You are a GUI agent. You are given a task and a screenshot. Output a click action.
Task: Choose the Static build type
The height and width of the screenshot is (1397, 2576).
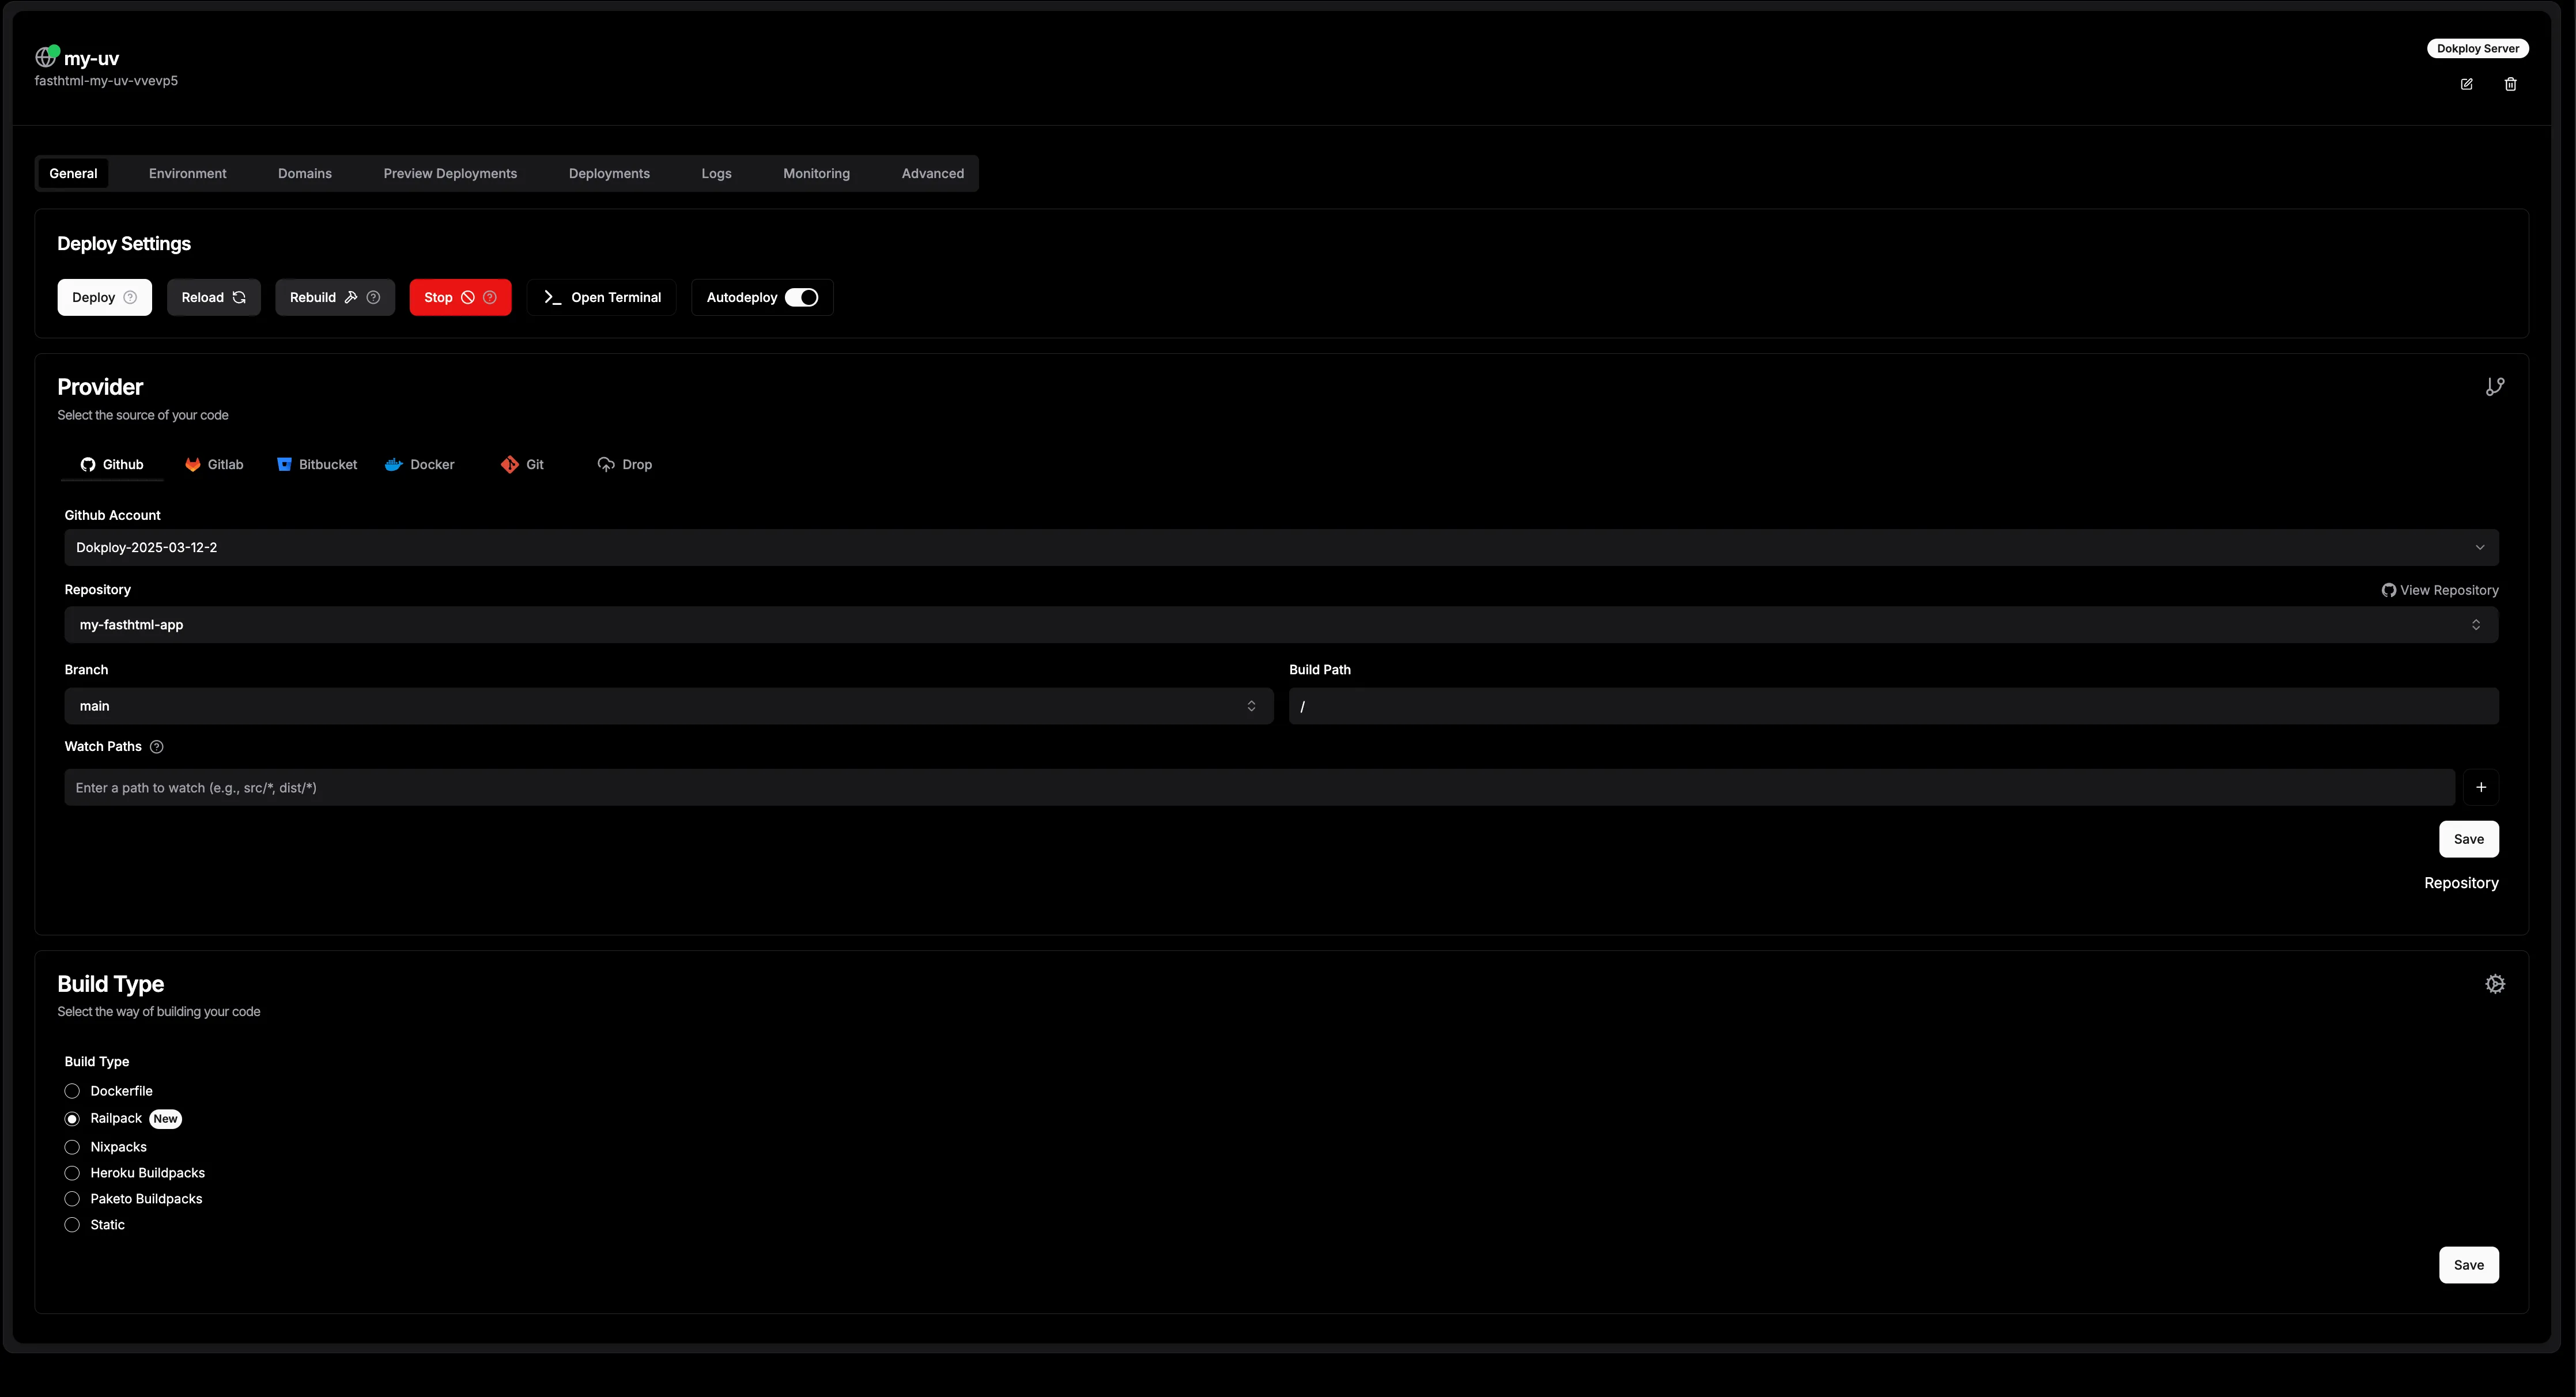coord(72,1225)
